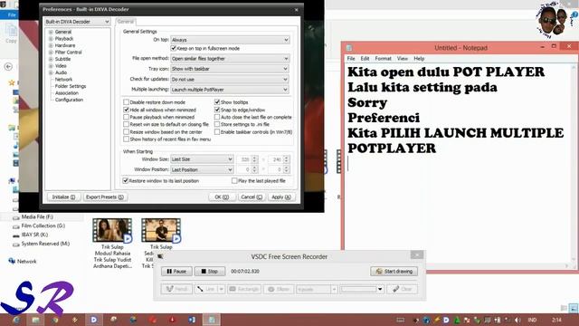Open Notepad Help menu
The width and height of the screenshot is (579, 326).
click(x=419, y=58)
